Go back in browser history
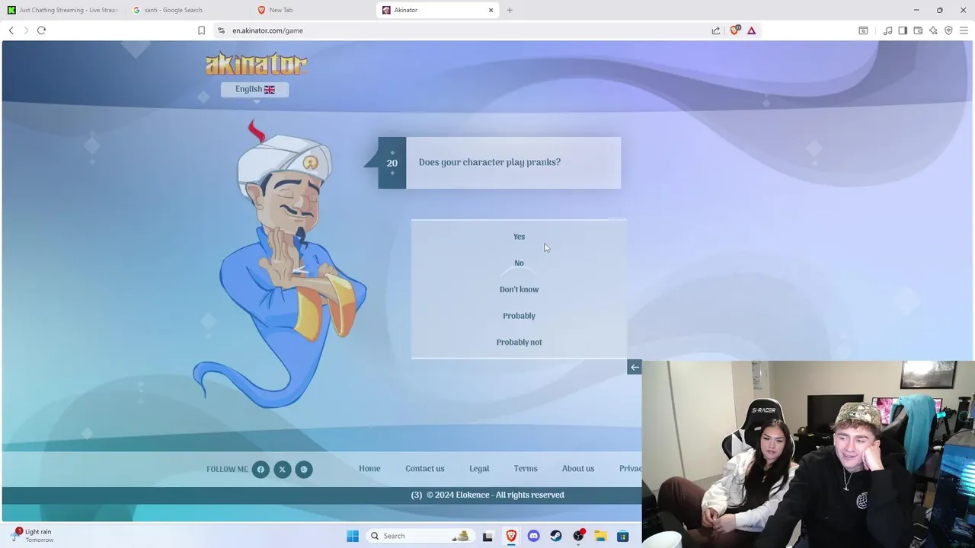This screenshot has width=975, height=548. [x=11, y=30]
